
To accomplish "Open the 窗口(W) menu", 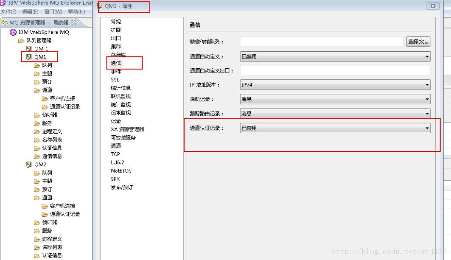I will [53, 11].
